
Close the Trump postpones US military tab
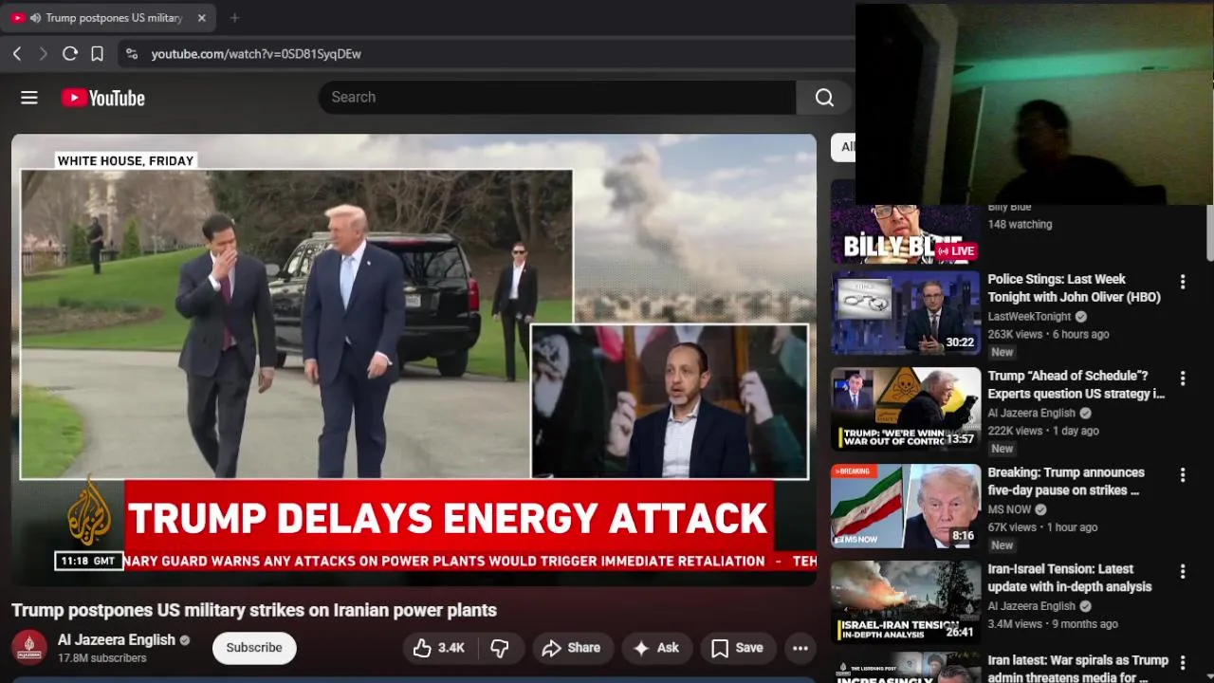[201, 18]
